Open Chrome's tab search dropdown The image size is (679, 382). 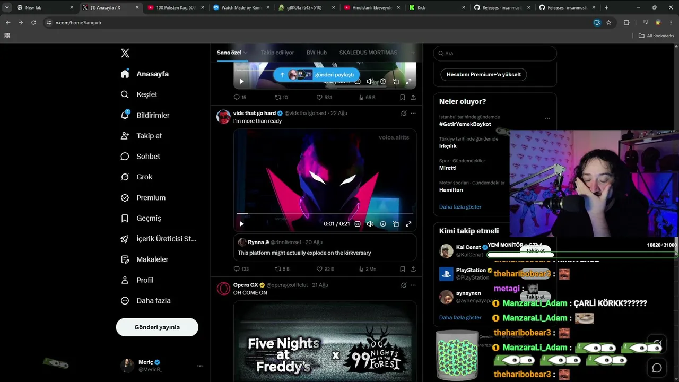point(7,7)
